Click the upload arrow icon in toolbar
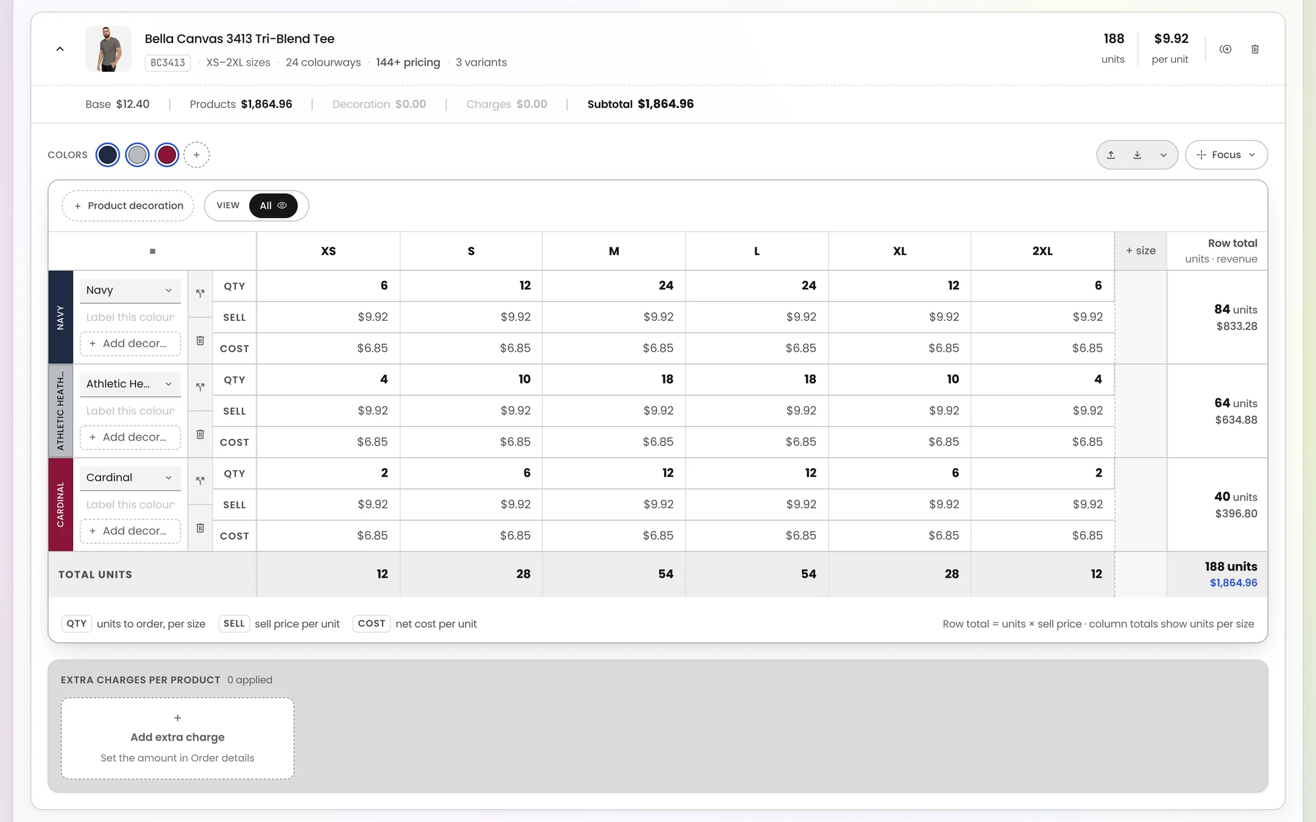 (1111, 155)
